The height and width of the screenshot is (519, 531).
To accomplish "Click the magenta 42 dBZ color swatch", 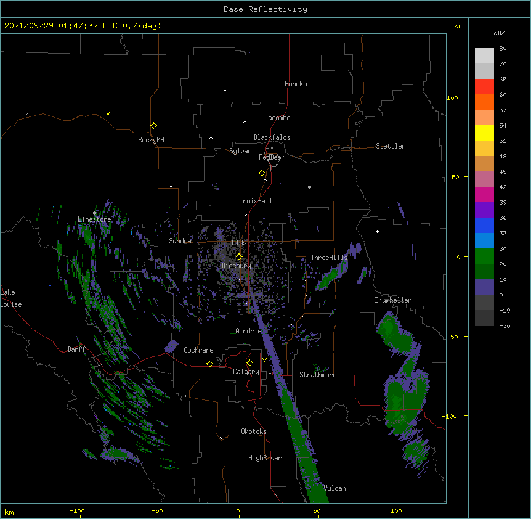I will (x=484, y=194).
